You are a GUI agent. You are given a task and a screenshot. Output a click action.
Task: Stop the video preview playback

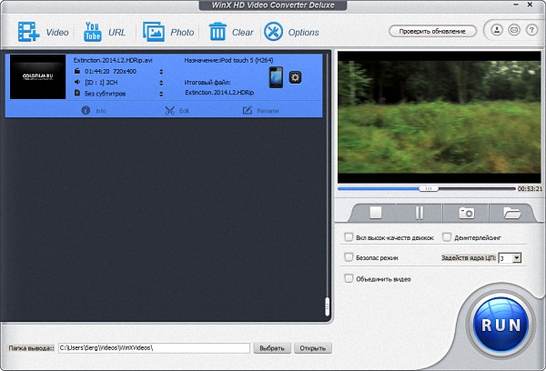click(375, 212)
